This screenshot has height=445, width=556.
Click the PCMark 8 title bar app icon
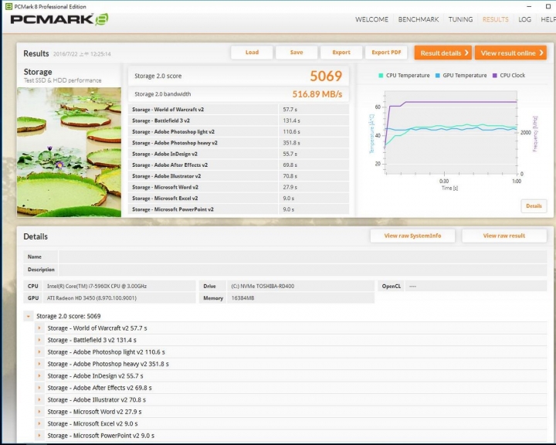(x=8, y=6)
